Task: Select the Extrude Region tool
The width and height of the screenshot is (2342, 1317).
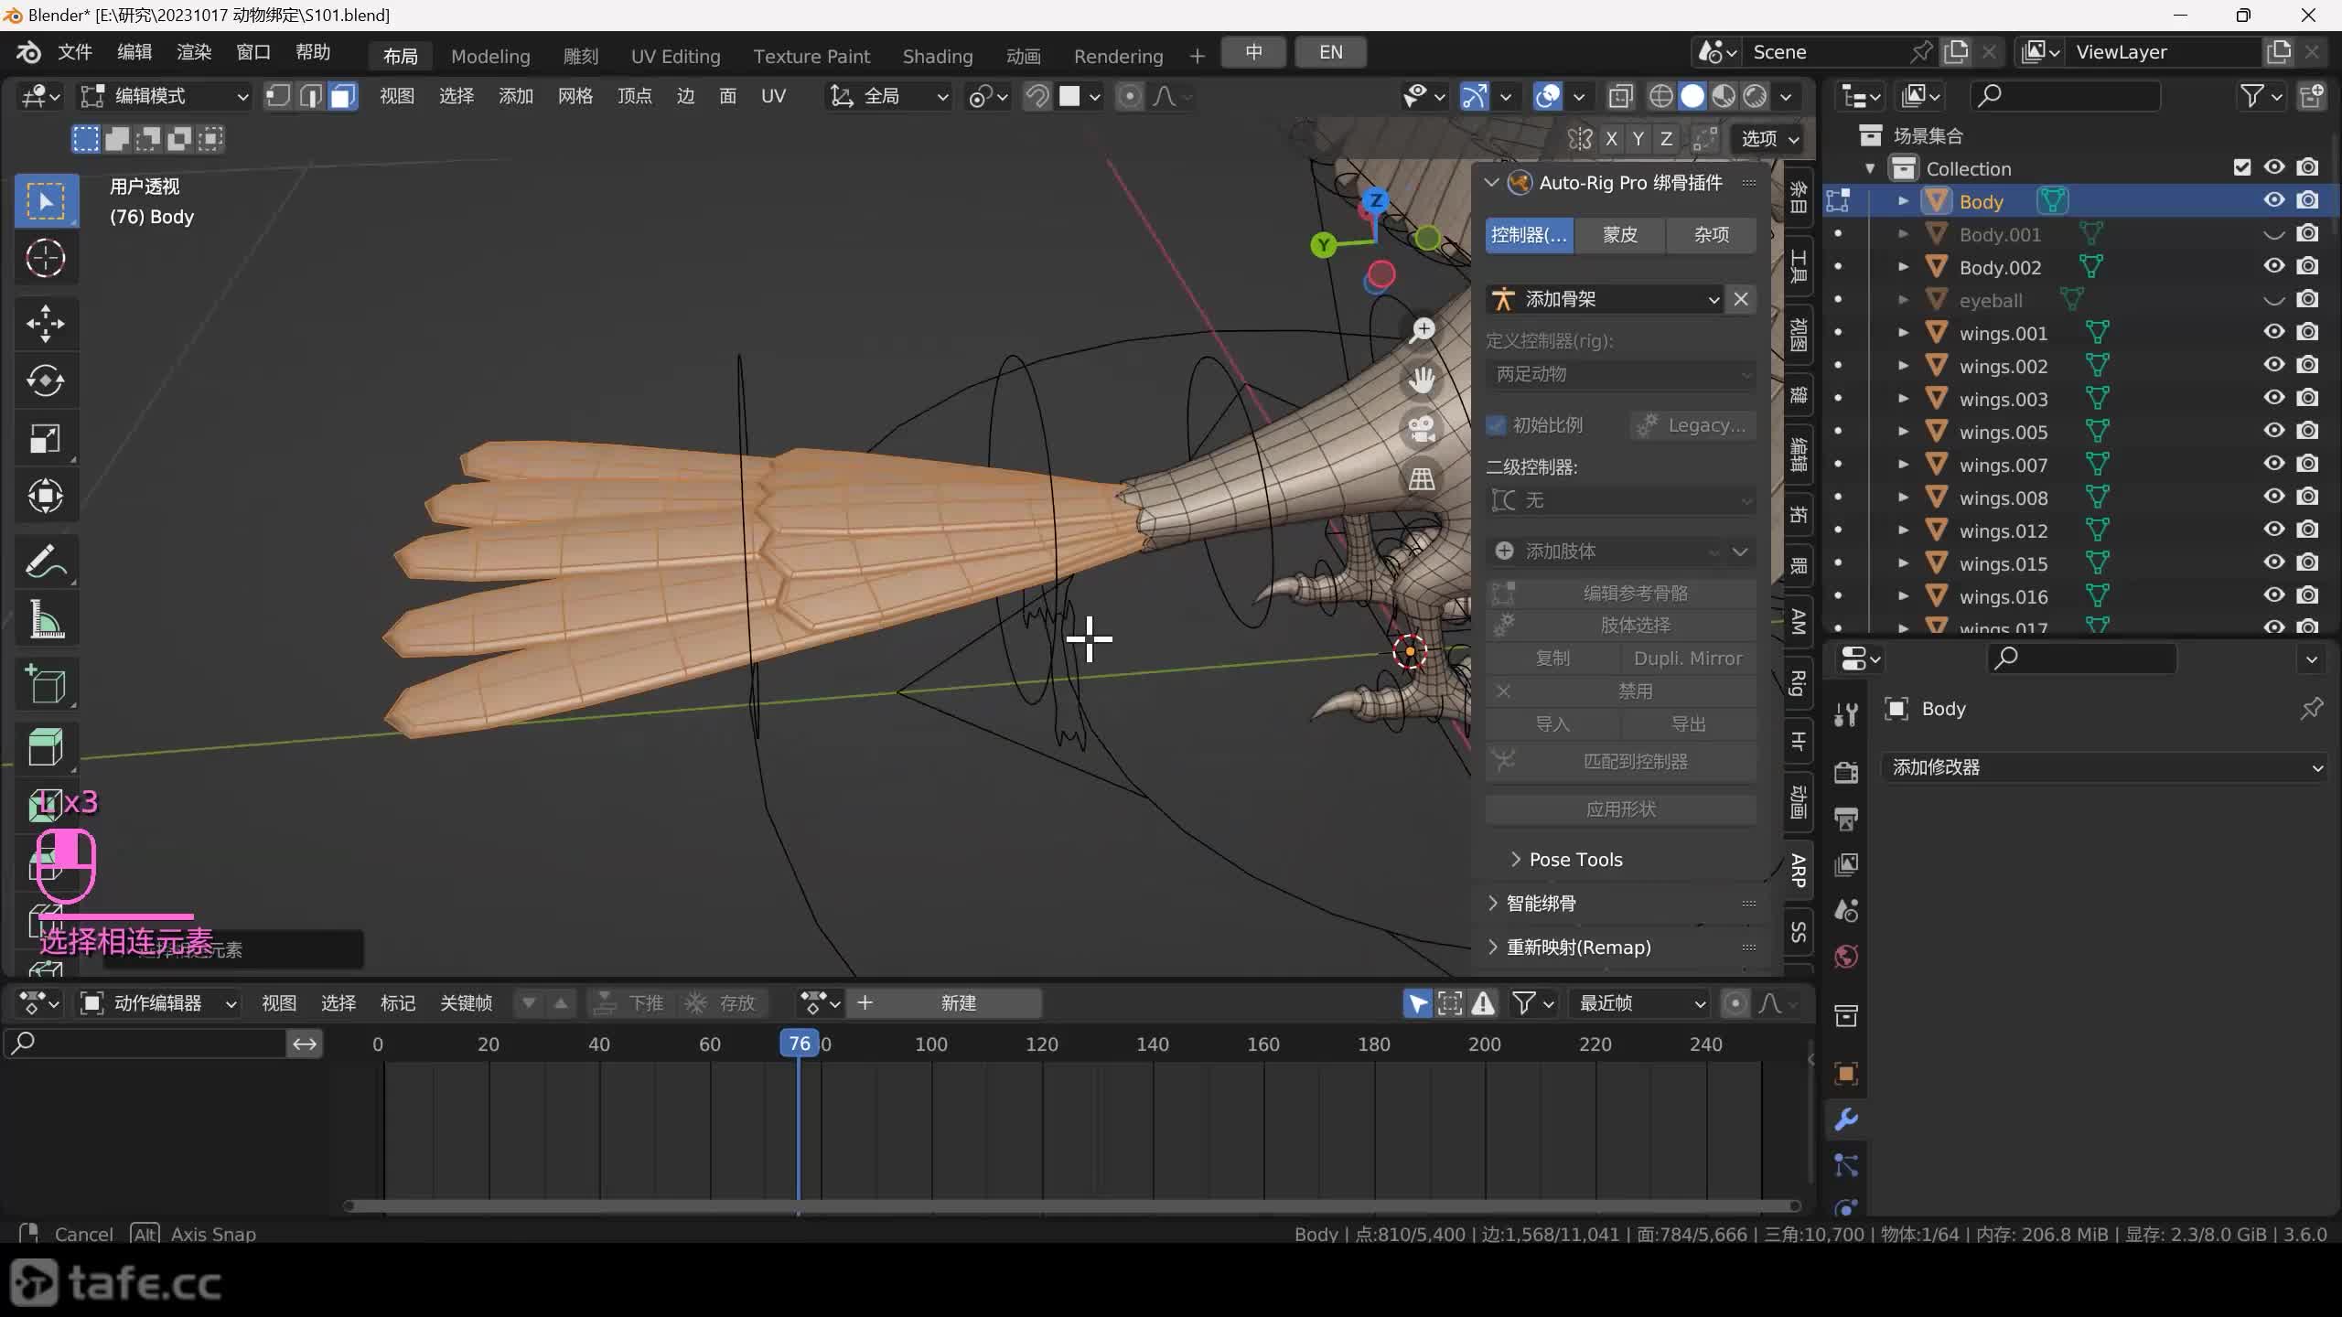Action: tap(46, 747)
